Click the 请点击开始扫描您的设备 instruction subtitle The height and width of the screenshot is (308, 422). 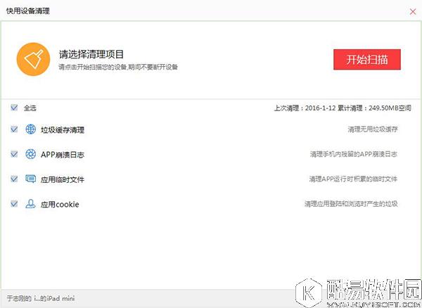click(x=118, y=67)
